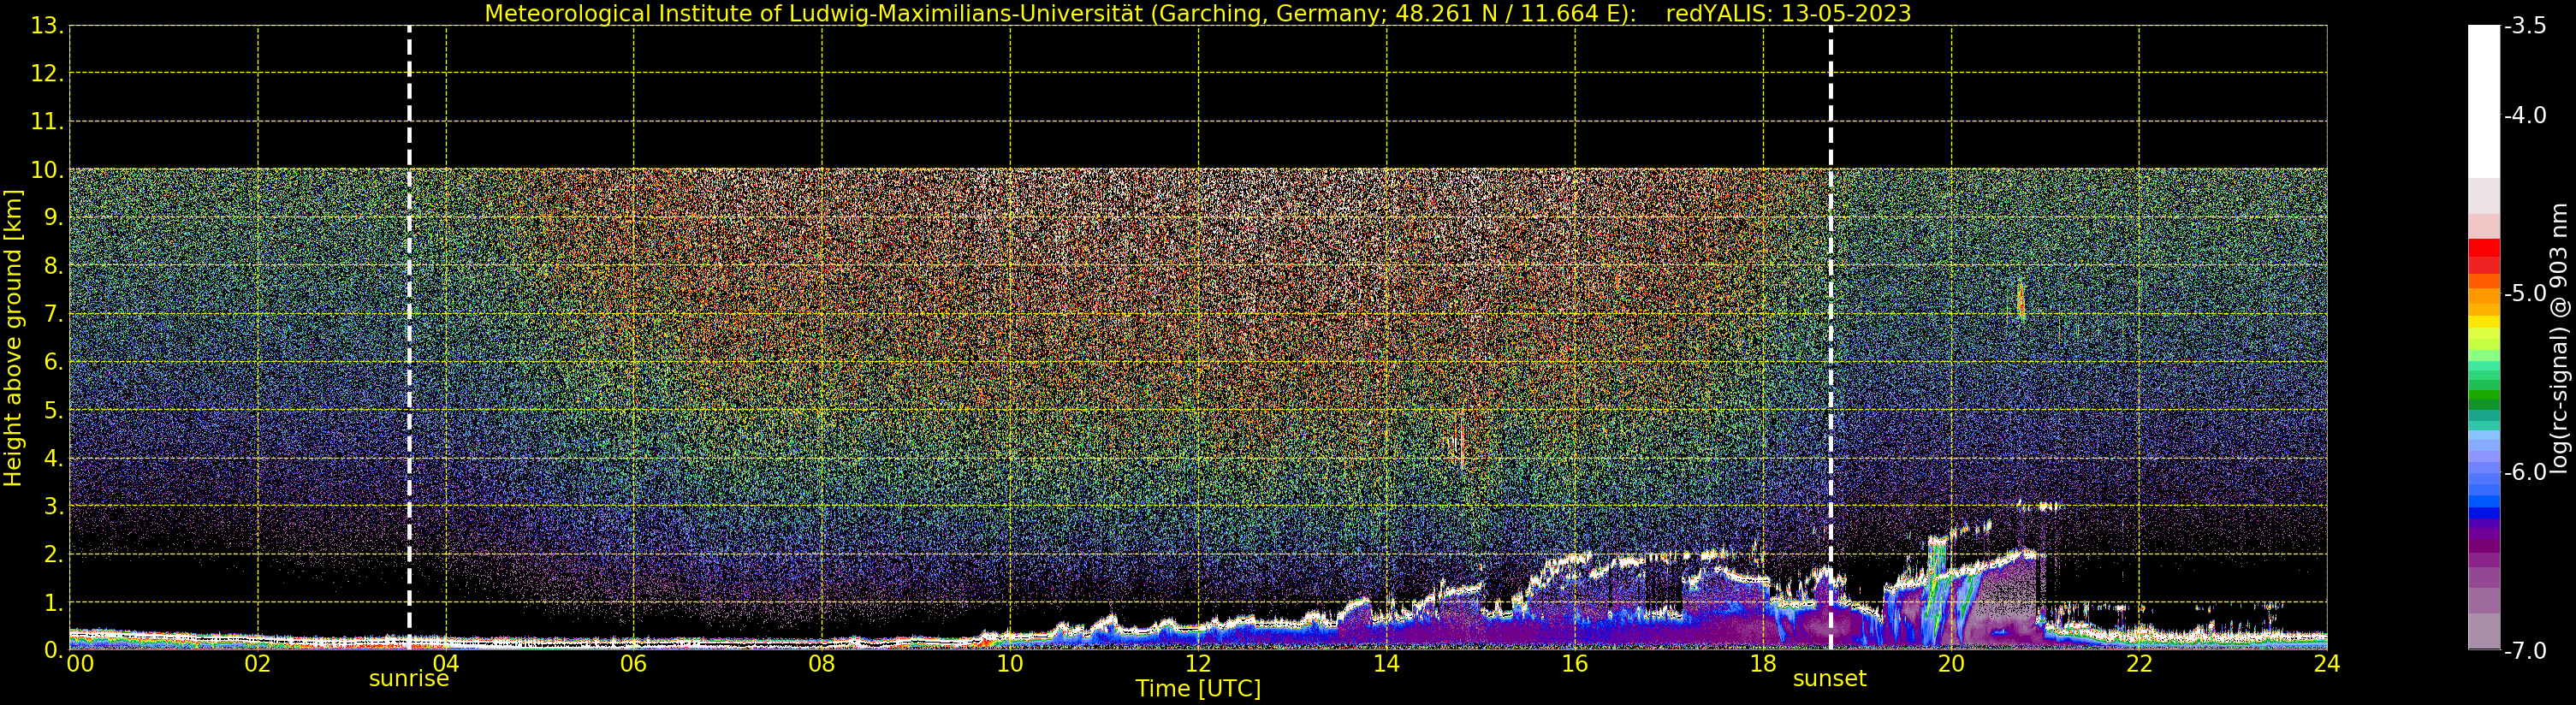
Task: Click the green band of the colorbar
Action: coord(2484,397)
